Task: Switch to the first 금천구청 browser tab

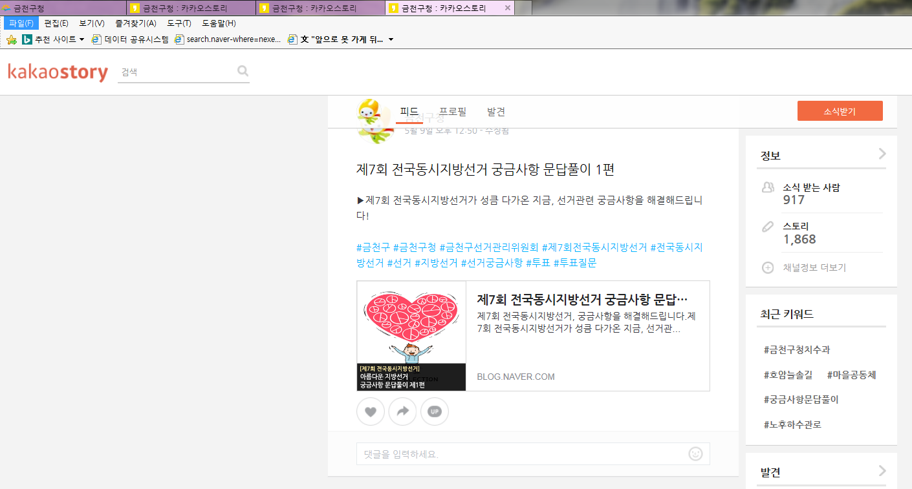Action: coord(63,8)
